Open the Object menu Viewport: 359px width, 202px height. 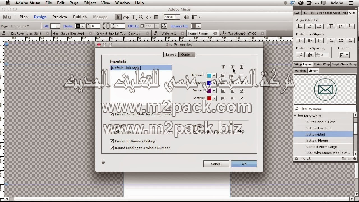coord(90,3)
